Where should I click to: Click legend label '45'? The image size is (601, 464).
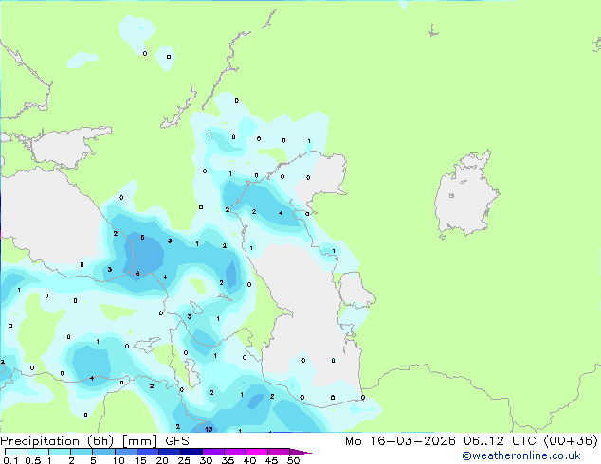pos(271,460)
